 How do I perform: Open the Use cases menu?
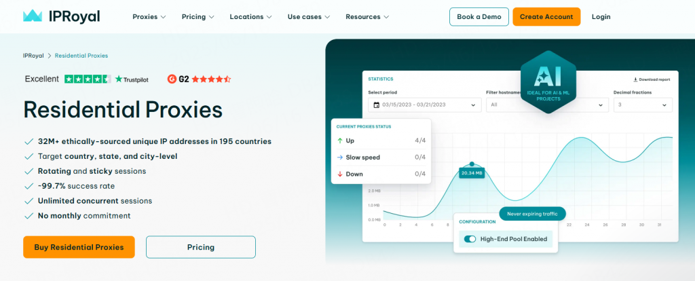[x=309, y=17]
